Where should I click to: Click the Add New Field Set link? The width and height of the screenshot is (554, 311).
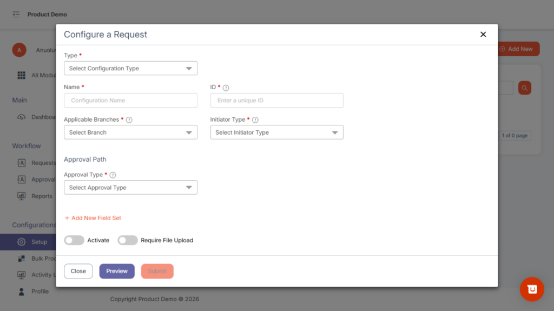(93, 218)
